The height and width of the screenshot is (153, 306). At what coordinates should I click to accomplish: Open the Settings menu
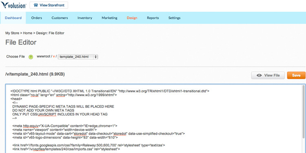pyautogui.click(x=174, y=18)
